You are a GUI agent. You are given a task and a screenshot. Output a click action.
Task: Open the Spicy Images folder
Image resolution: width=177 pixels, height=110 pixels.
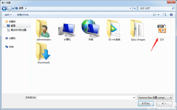(138, 30)
